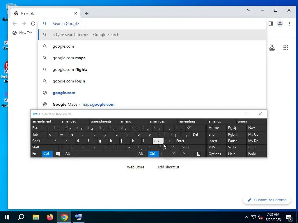The width and height of the screenshot is (298, 223).
Task: Toggle the right Alt key
Action: pos(143,154)
